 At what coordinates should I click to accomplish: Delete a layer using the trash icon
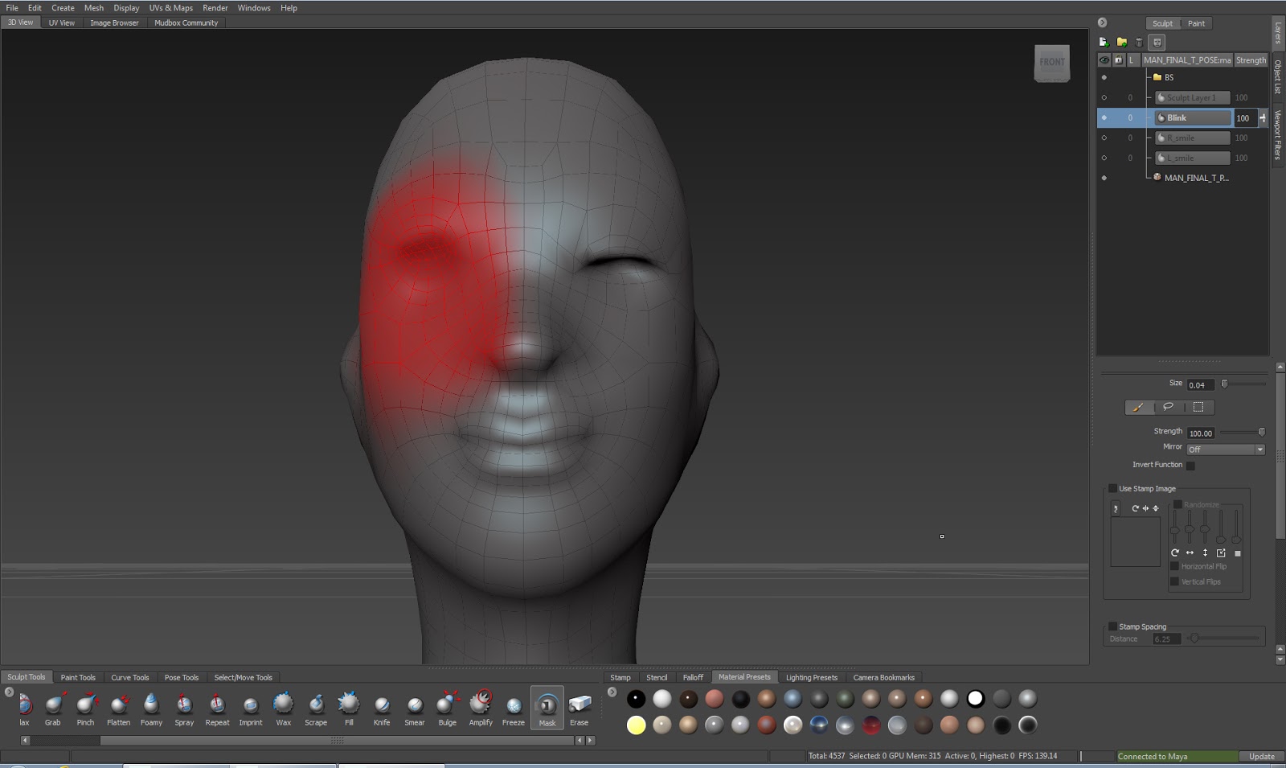coord(1139,42)
